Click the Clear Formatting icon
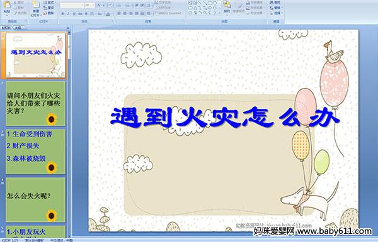The image size is (378, 242). (x=110, y=5)
